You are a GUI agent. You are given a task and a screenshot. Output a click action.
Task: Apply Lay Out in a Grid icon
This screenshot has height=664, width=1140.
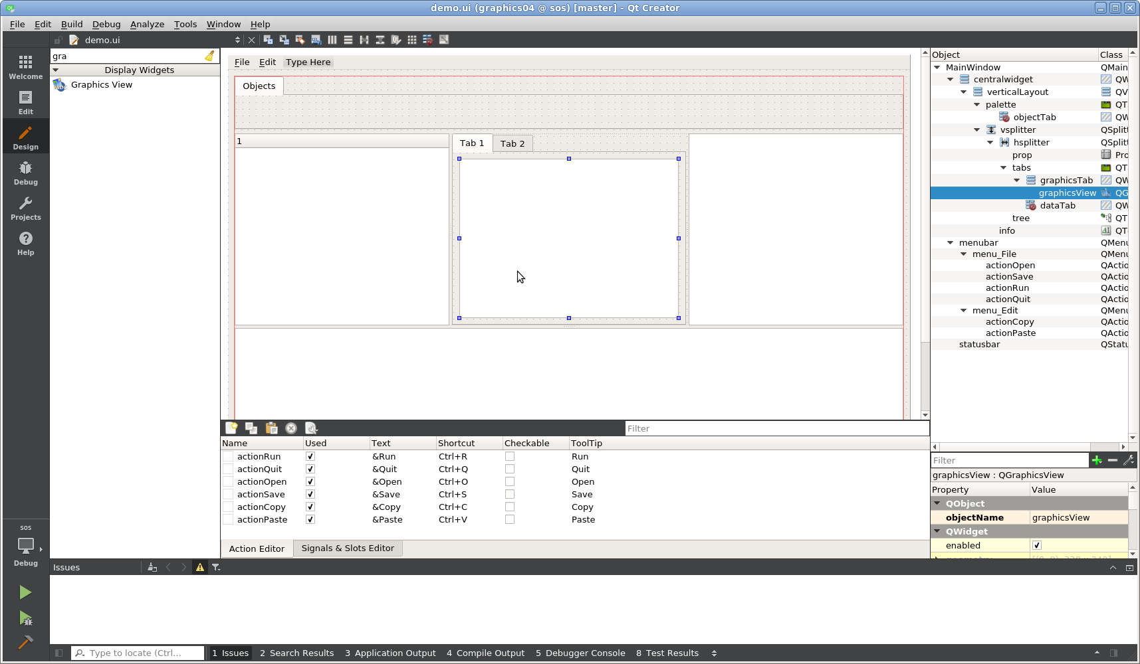(411, 40)
